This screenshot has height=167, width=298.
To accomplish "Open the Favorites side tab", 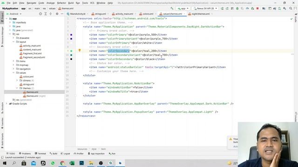I will coord(2,123).
